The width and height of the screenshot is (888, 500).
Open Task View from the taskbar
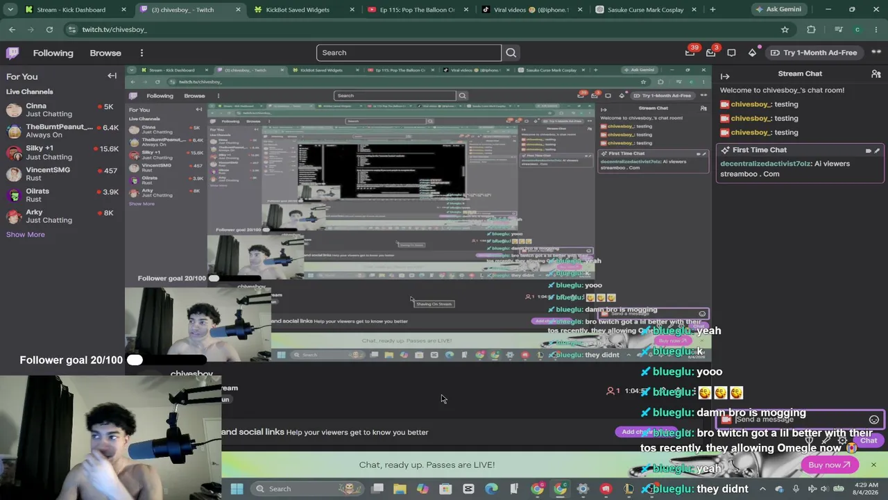377,489
